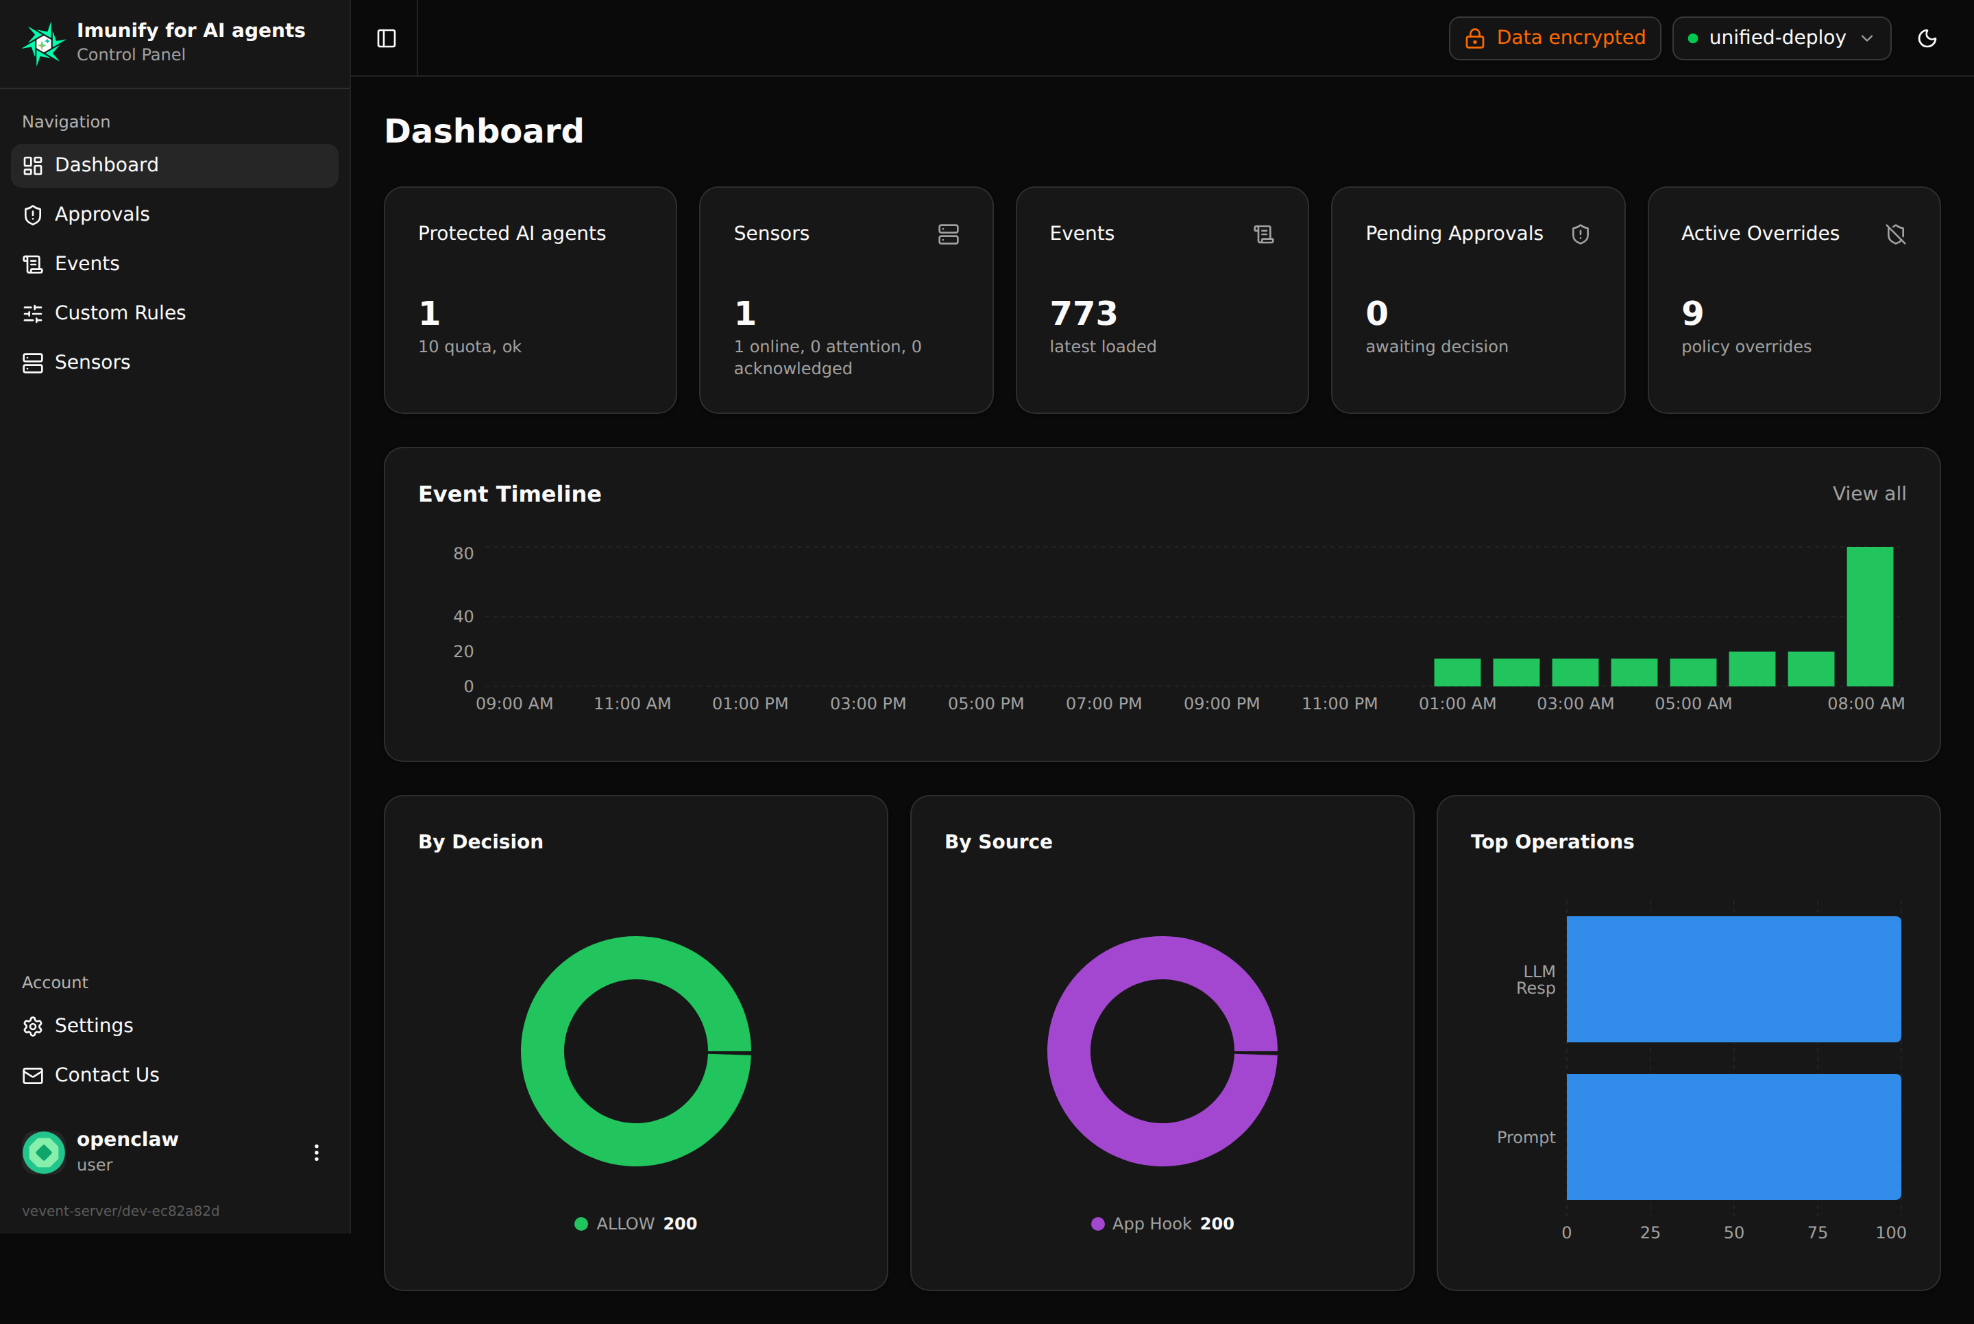Screen dimensions: 1974x1324
Task: Click the 0 awaiting decision value
Action: coord(1377,313)
